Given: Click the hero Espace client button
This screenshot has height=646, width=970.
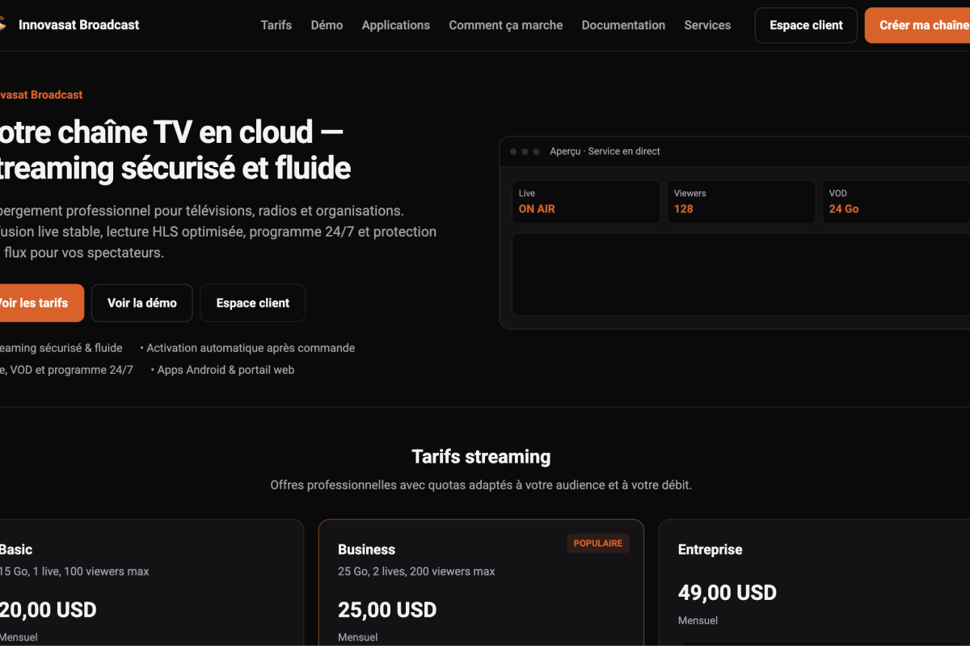Looking at the screenshot, I should pyautogui.click(x=253, y=303).
